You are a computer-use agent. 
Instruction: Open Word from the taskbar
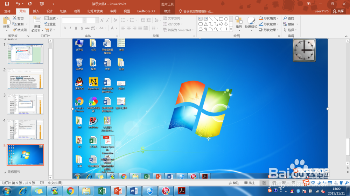click(x=134, y=191)
